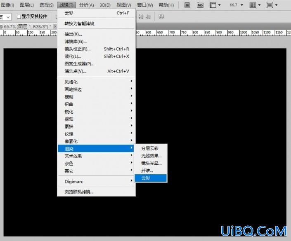Open 镜头光晕... from the submenu
The width and height of the screenshot is (291, 241).
coord(151,163)
